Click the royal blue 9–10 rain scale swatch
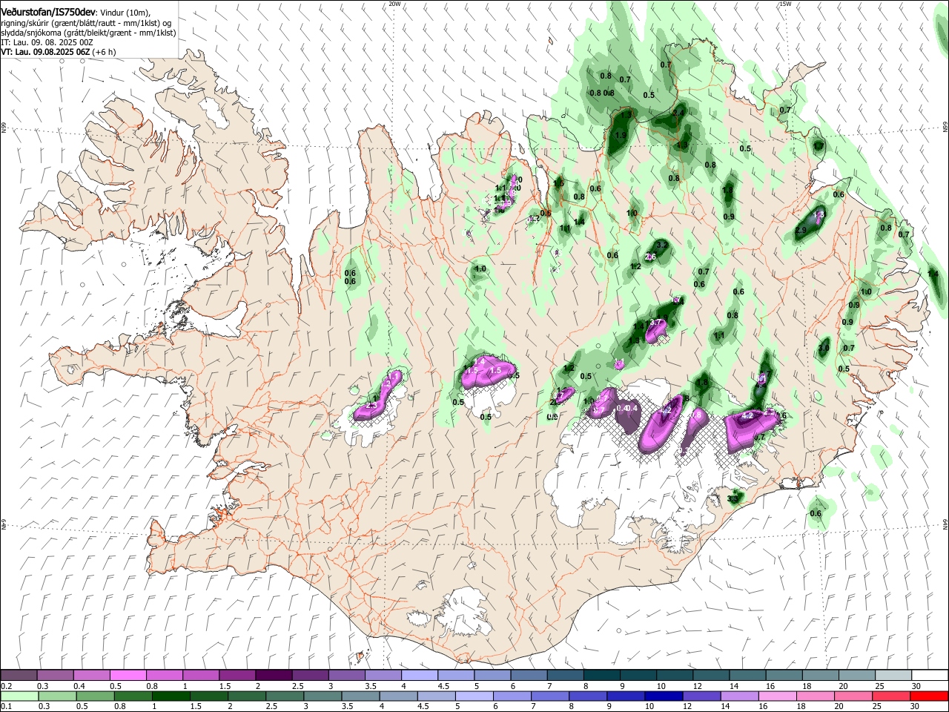 pos(626,696)
